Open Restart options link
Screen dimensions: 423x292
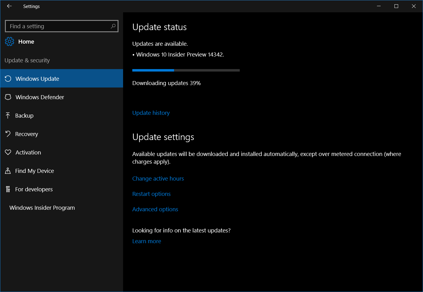pos(151,194)
